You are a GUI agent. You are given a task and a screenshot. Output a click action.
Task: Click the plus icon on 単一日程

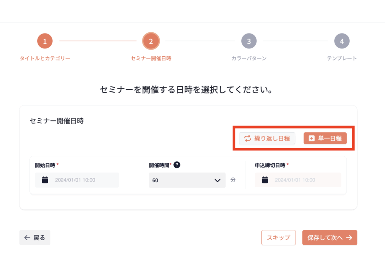pos(311,138)
